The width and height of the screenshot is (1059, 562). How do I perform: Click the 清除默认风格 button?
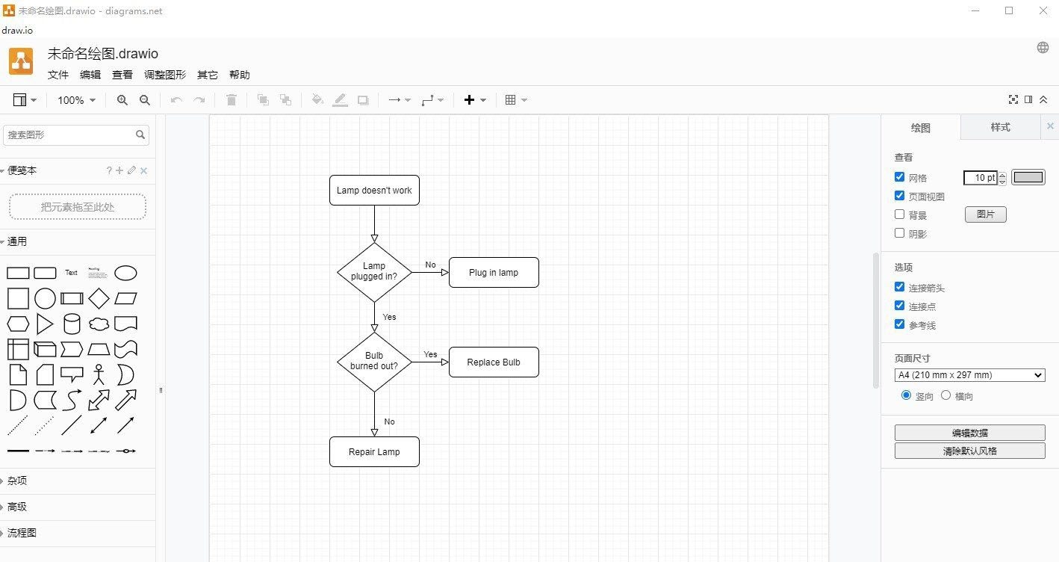click(969, 451)
